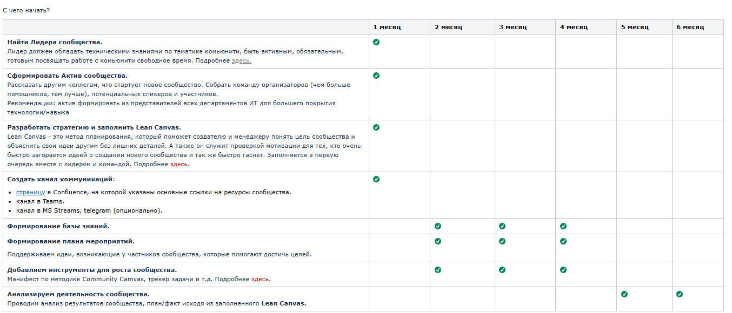
Task: Click the 3 месяц check for Добавляем инструменты row
Action: [502, 270]
